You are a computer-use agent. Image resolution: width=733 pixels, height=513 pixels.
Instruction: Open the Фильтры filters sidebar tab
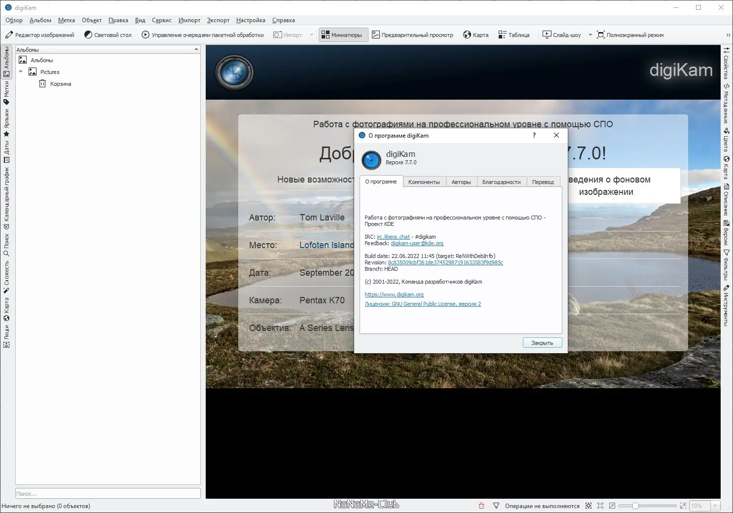tap(726, 265)
